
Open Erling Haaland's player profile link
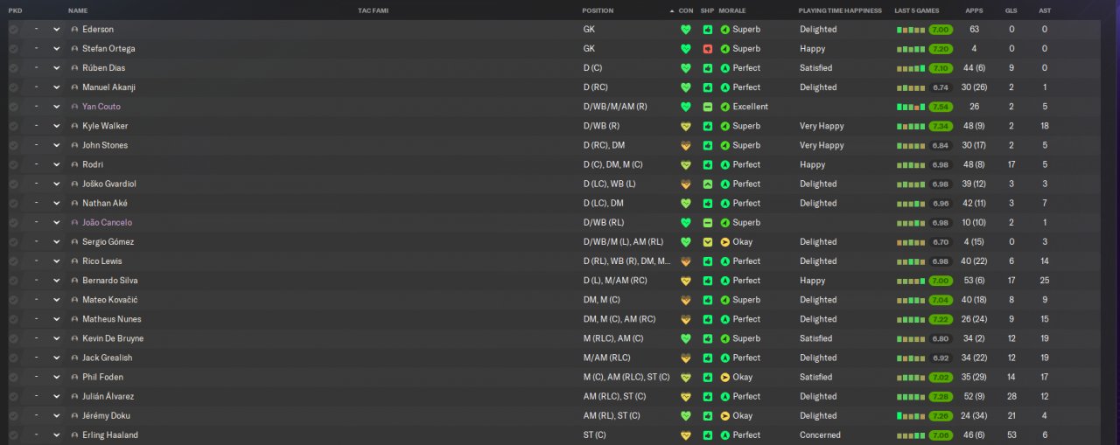110,435
